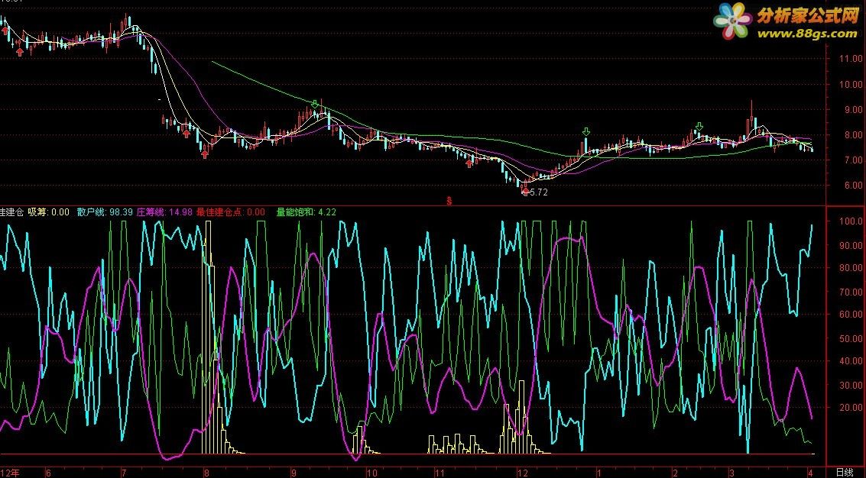Click the 7.00 price axis value

pyautogui.click(x=853, y=160)
